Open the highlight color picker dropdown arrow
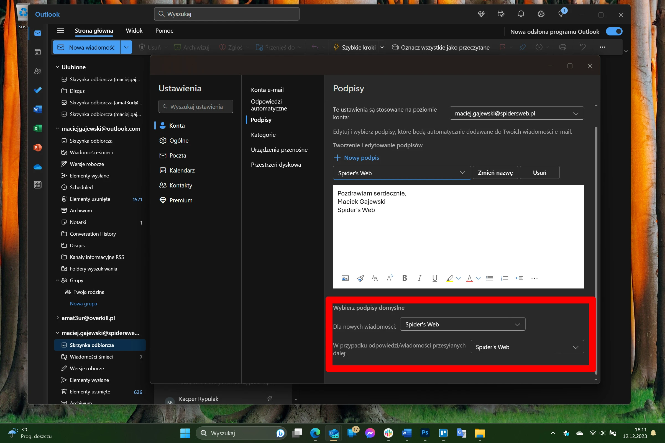The image size is (665, 443). pyautogui.click(x=458, y=278)
